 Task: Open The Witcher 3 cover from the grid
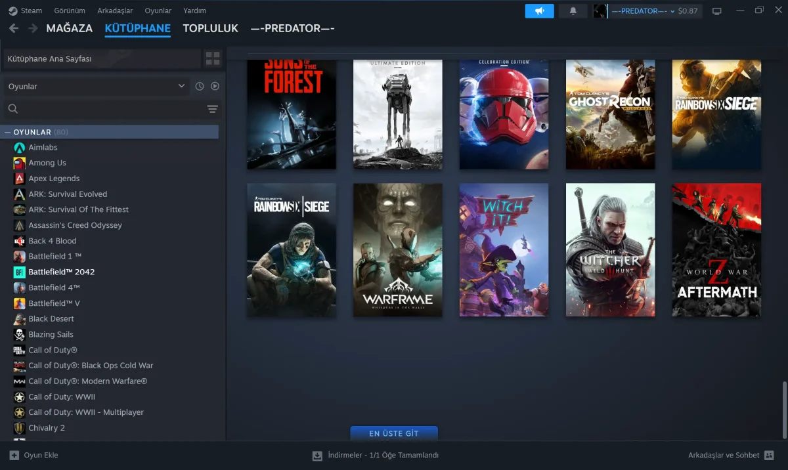coord(610,250)
